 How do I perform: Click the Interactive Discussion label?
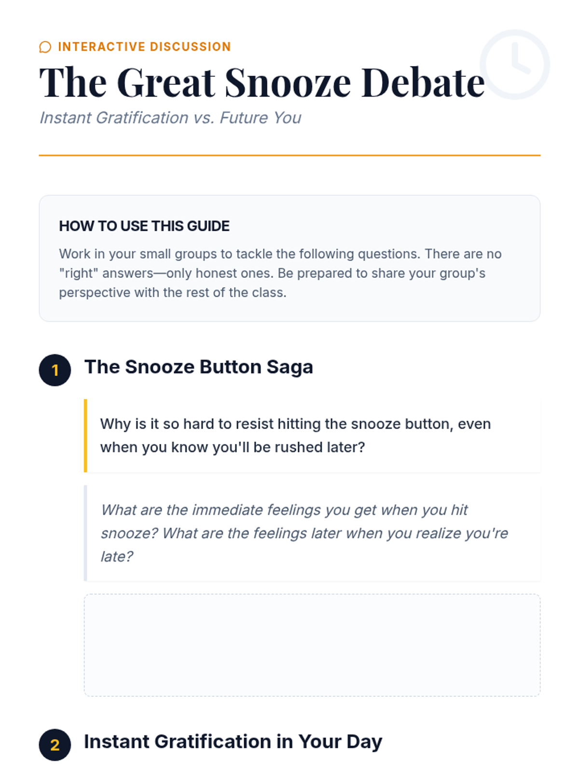tap(144, 47)
